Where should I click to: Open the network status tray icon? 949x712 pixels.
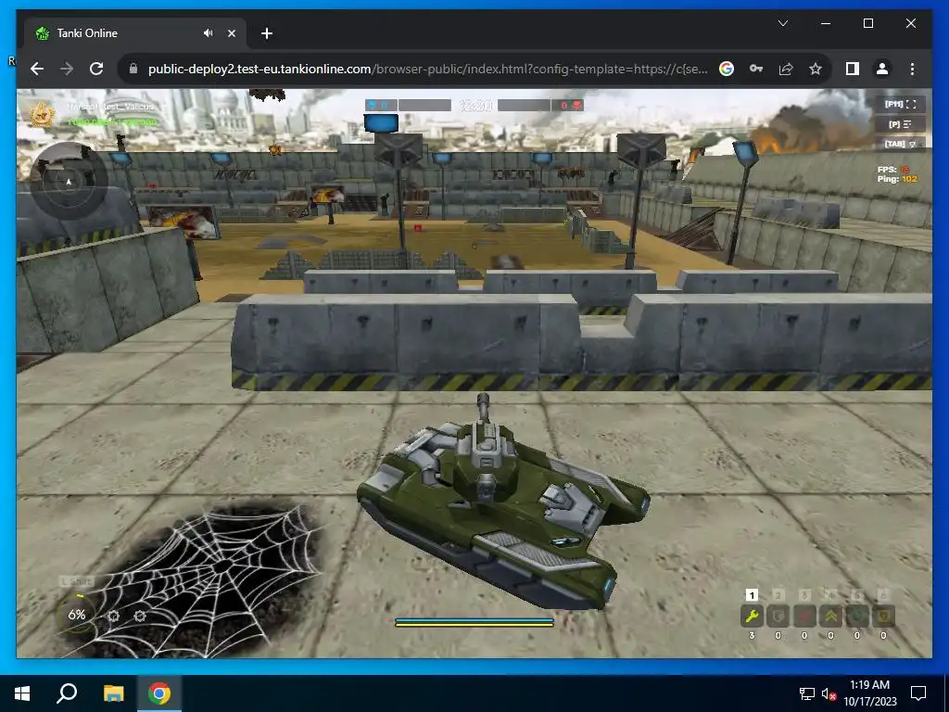coord(807,693)
